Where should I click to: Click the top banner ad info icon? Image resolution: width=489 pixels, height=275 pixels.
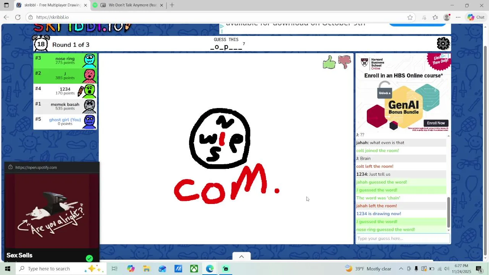click(x=222, y=27)
